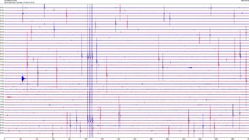Click the 16:30 trace time label
Screen dimensions: 249x140
coord(2,97)
